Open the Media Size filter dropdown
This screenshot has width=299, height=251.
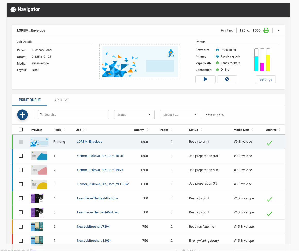coord(180,115)
